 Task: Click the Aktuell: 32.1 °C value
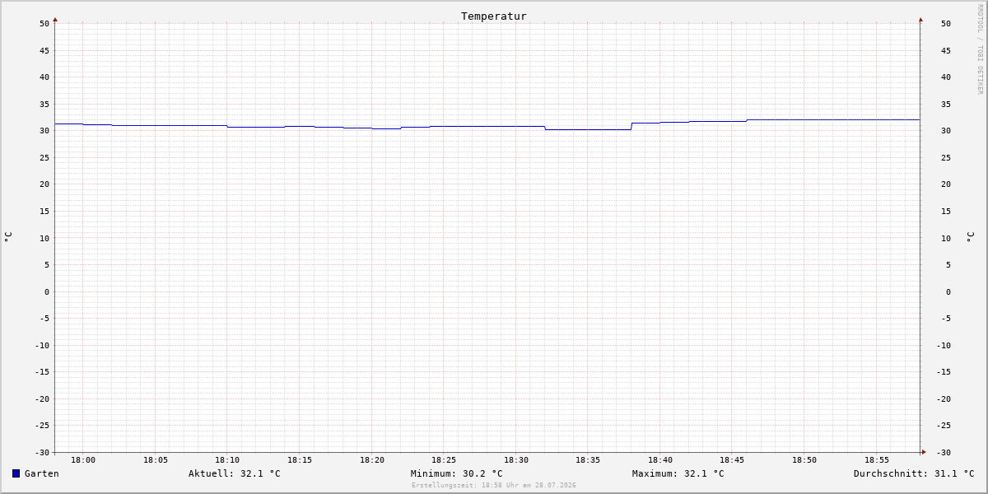235,473
